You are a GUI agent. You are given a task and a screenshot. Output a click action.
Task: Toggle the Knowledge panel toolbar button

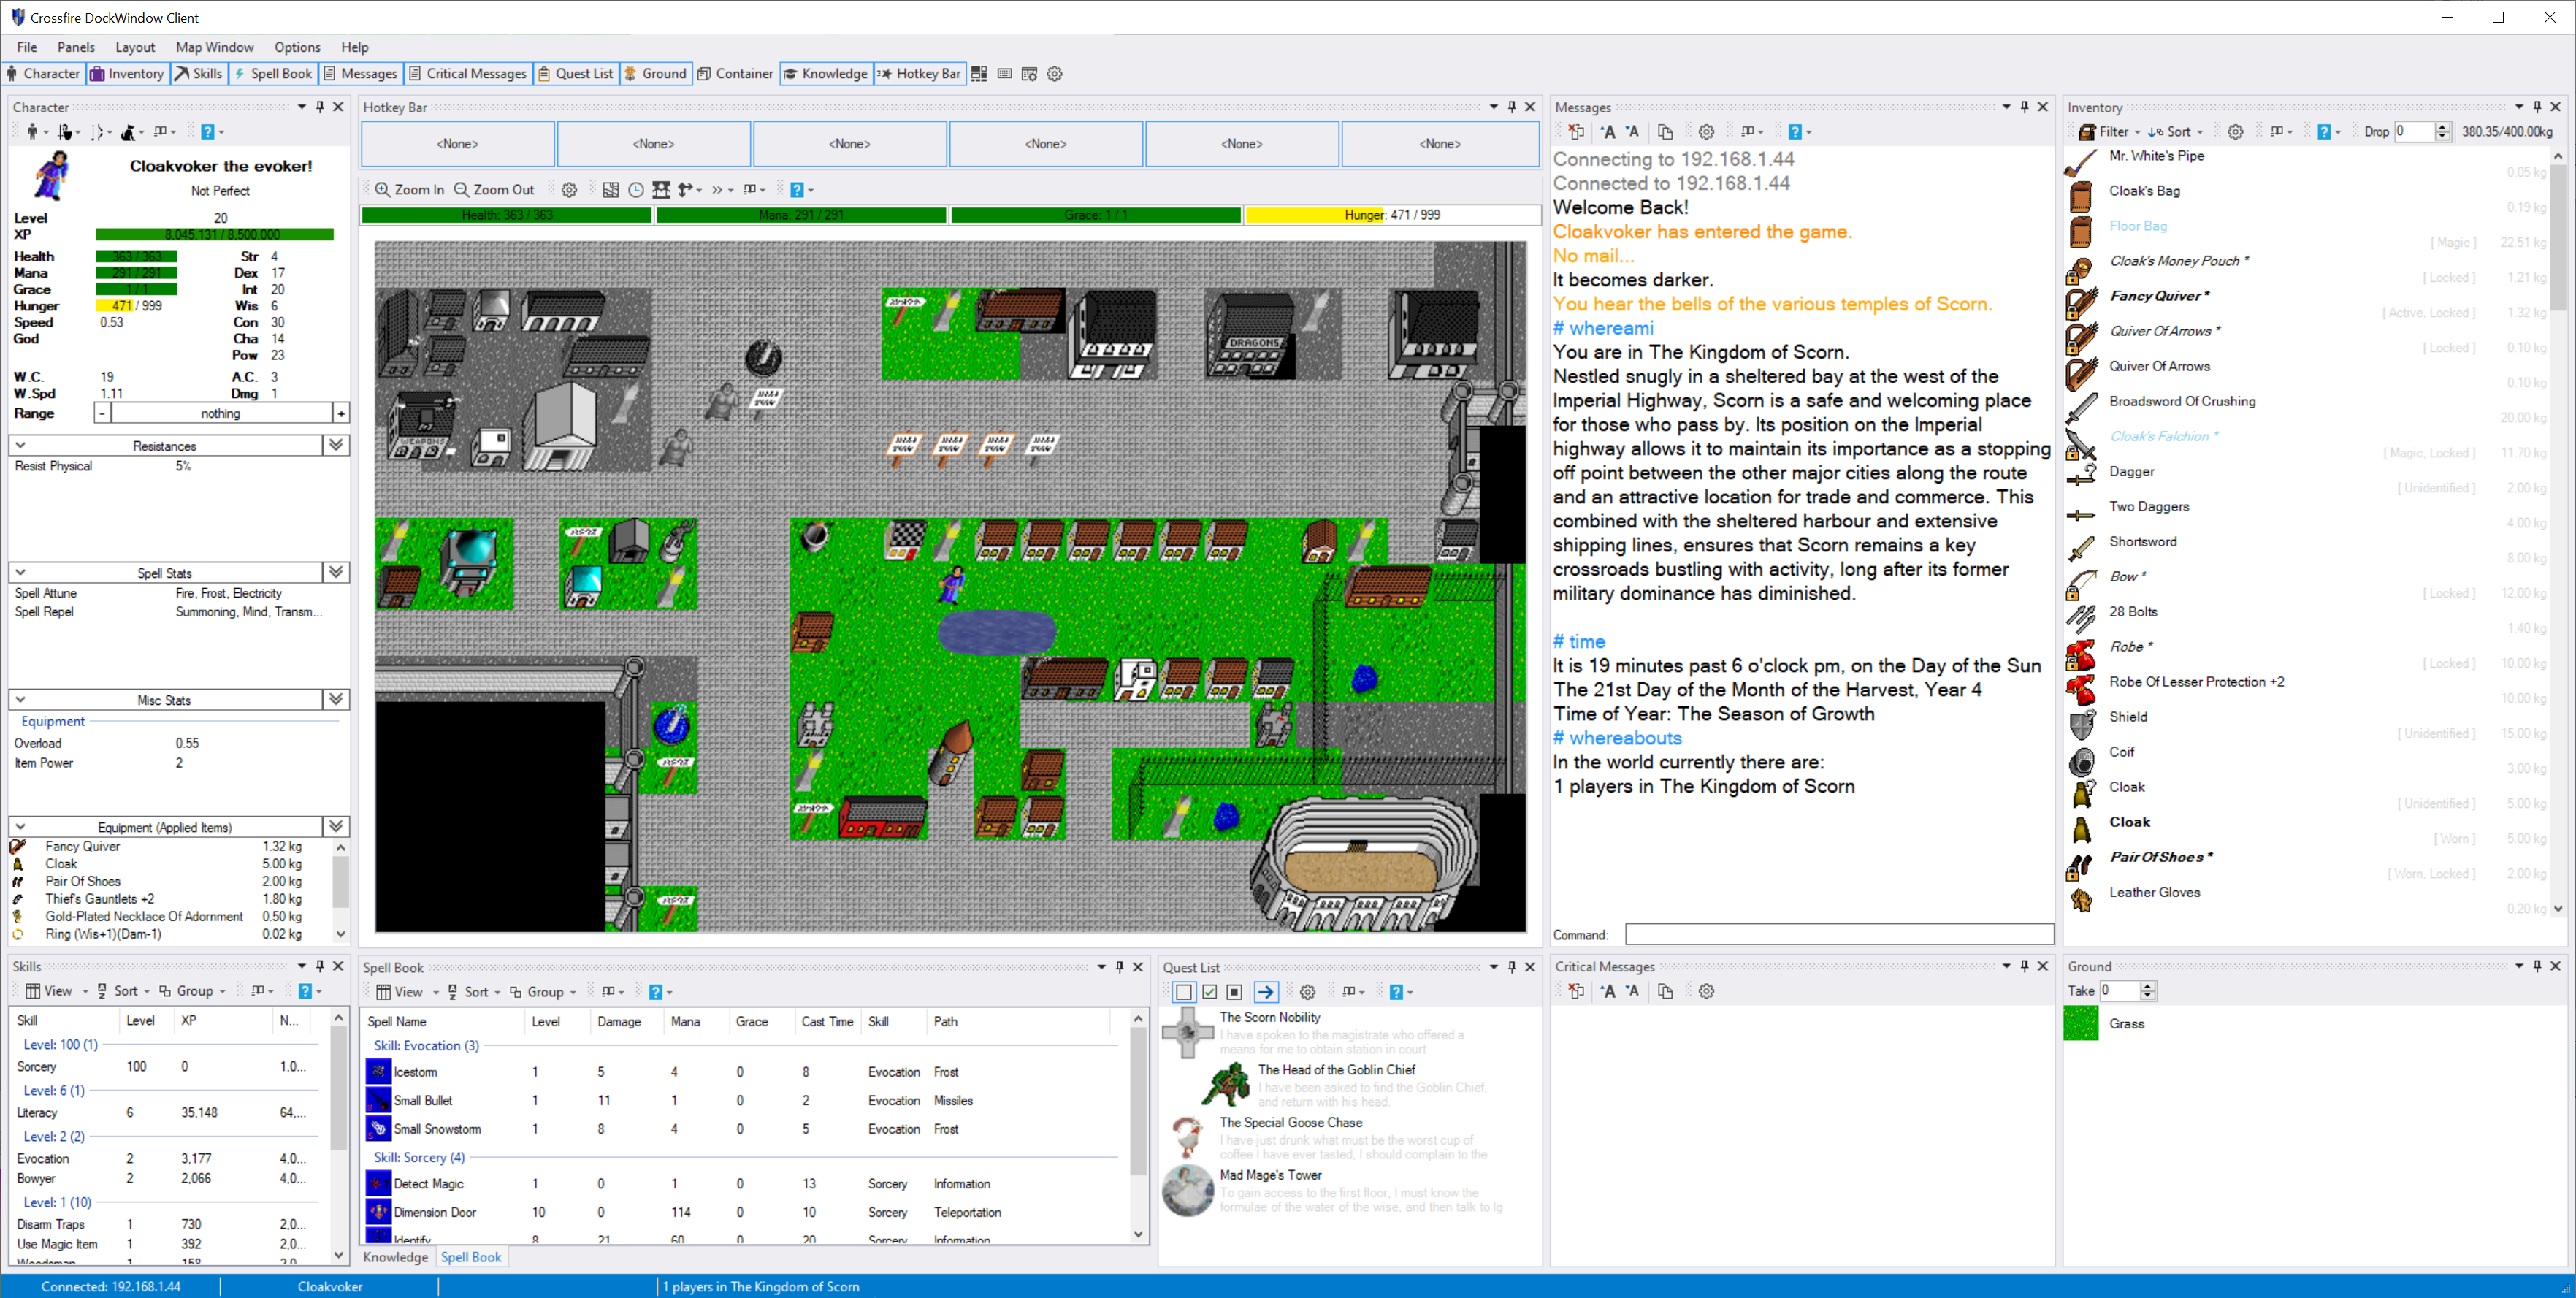(826, 73)
